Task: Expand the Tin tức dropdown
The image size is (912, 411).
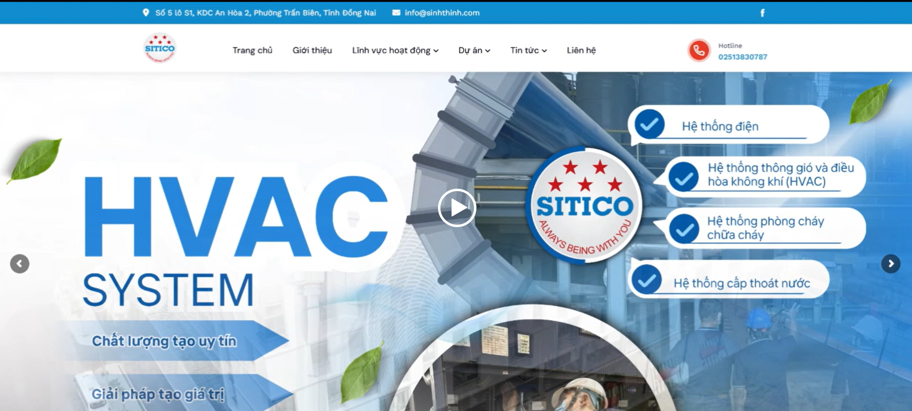Action: tap(528, 50)
